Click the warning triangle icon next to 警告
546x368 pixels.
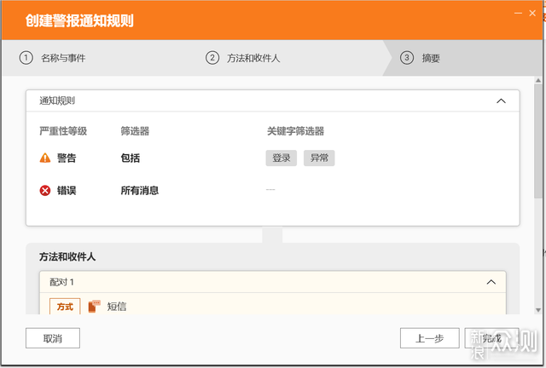[45, 158]
